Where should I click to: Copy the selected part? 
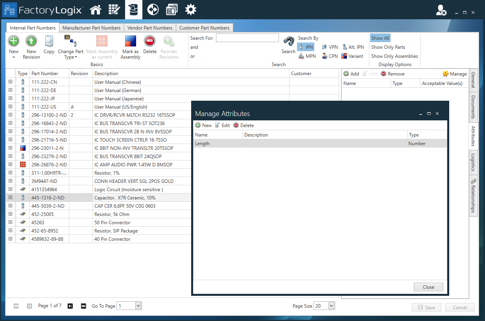click(49, 43)
